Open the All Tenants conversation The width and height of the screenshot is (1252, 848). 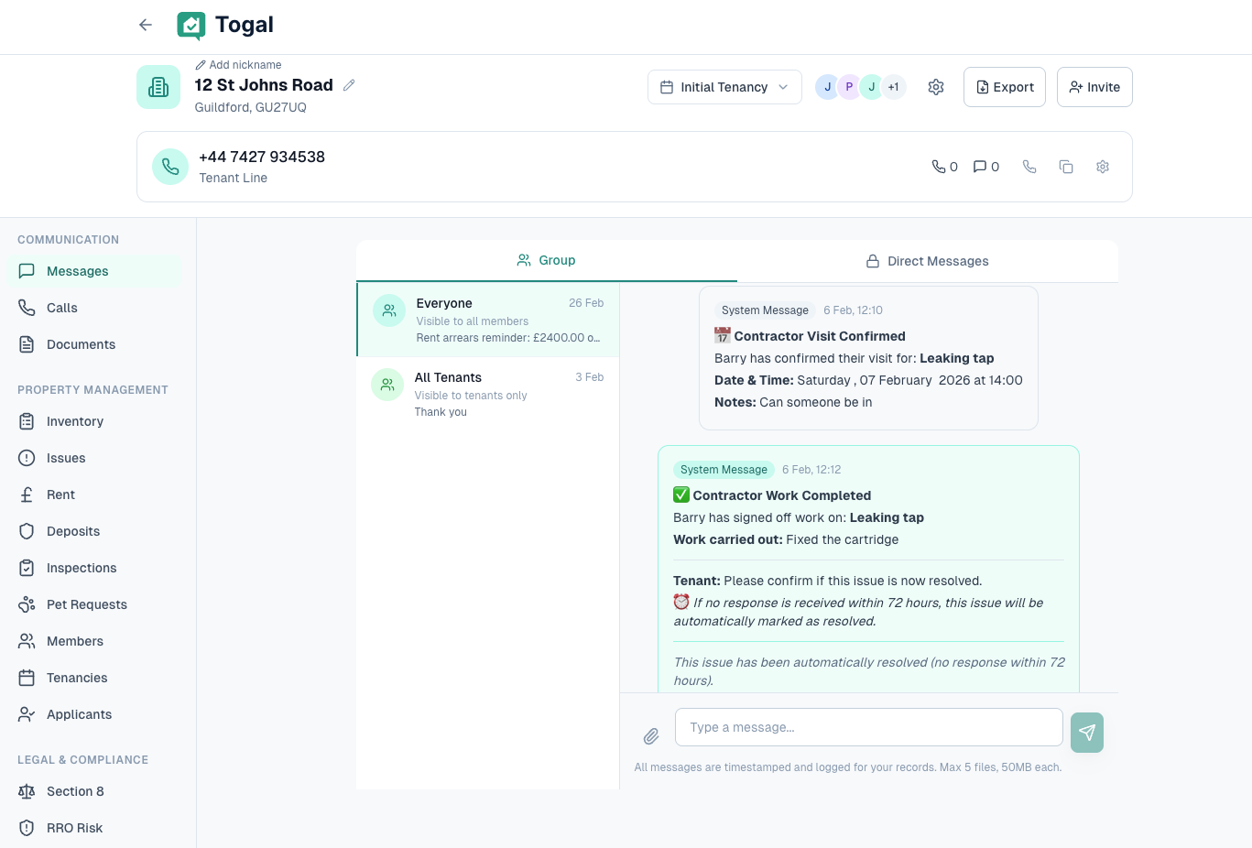[487, 392]
